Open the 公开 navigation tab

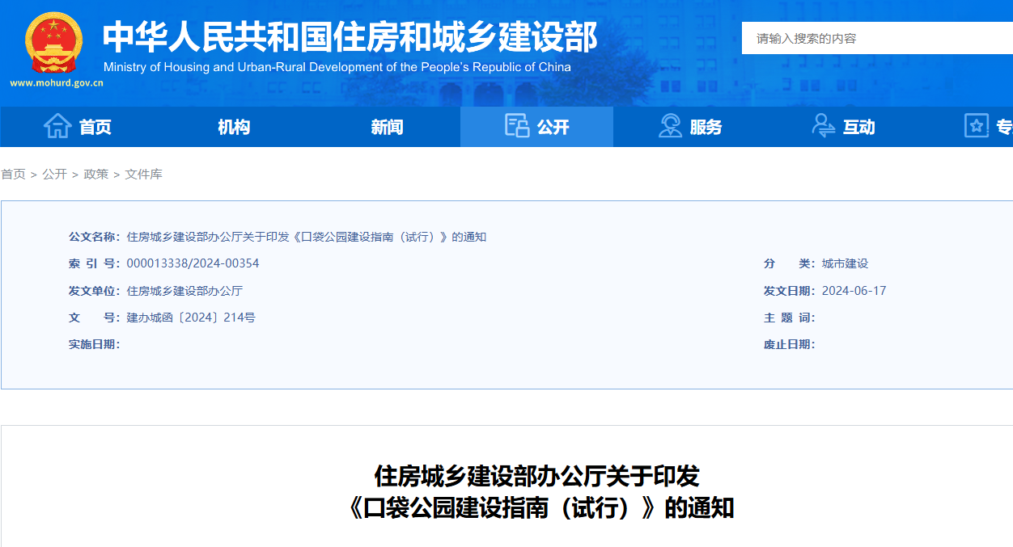pyautogui.click(x=536, y=127)
